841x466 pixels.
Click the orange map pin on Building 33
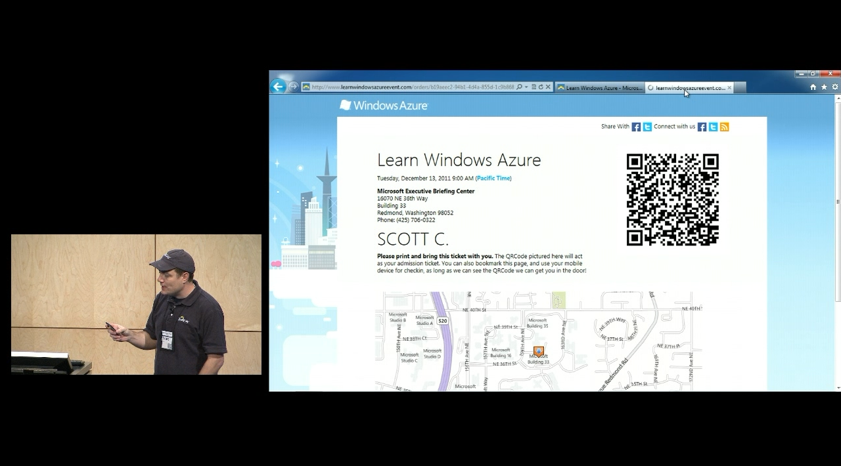click(539, 352)
